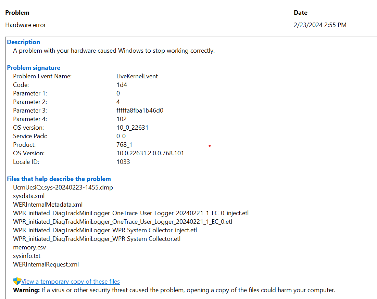Click the OneTrace_User_Logger_20240221_1_EC_0.etl file name
The height and width of the screenshot is (299, 377).
click(x=123, y=222)
